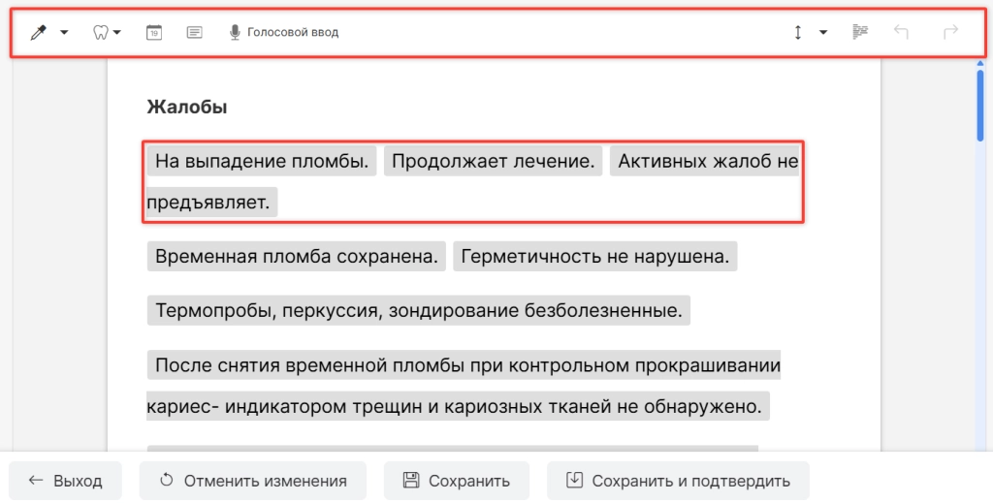
Task: Select the eyedropper pen tool icon
Action: point(39,32)
